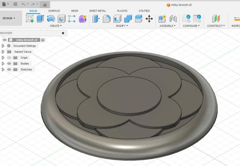Select the Press Pull tool
The width and height of the screenshot is (240, 166).
pos(96,19)
